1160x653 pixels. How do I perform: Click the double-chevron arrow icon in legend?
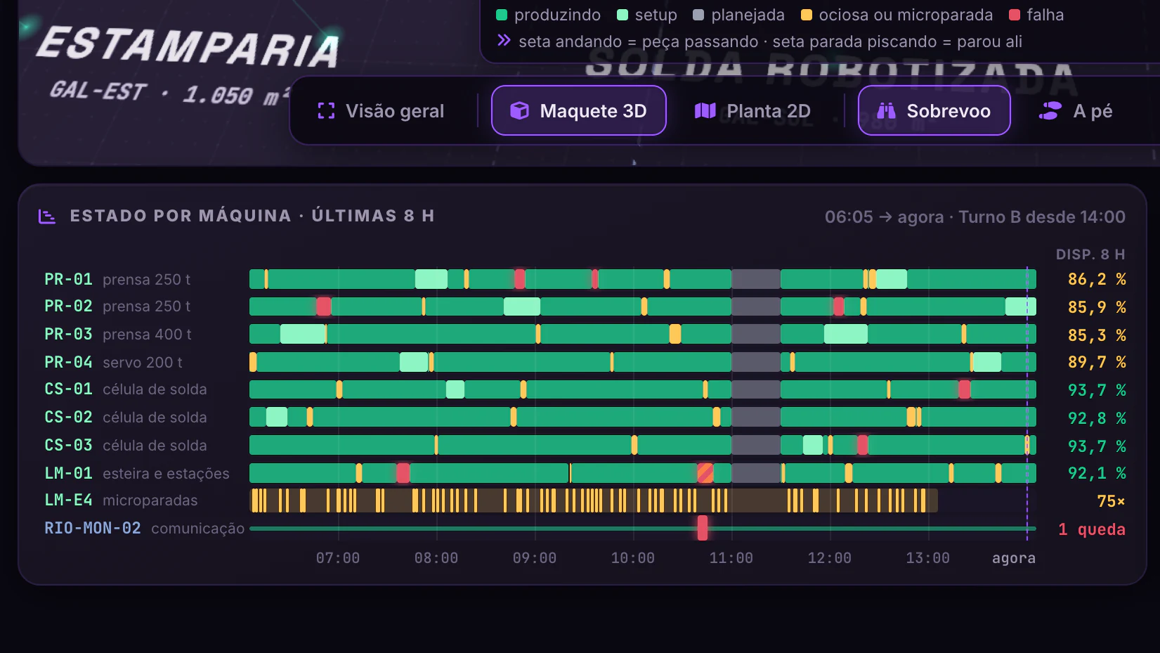pyautogui.click(x=504, y=41)
